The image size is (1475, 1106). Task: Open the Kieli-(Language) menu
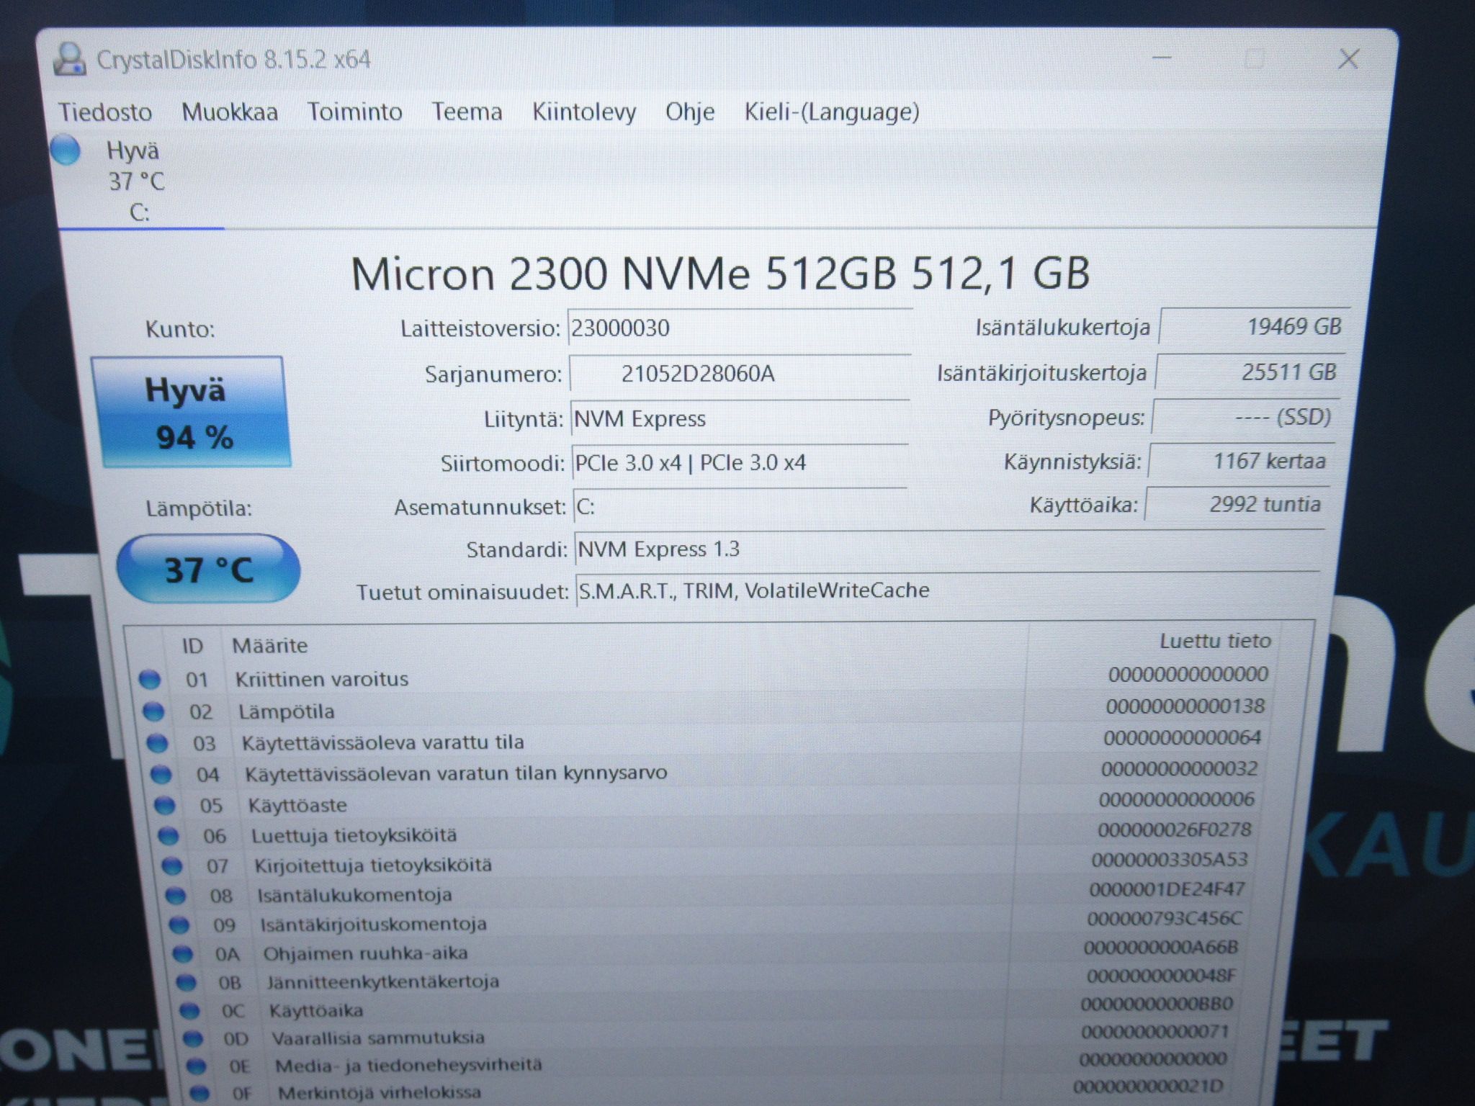pyautogui.click(x=832, y=112)
